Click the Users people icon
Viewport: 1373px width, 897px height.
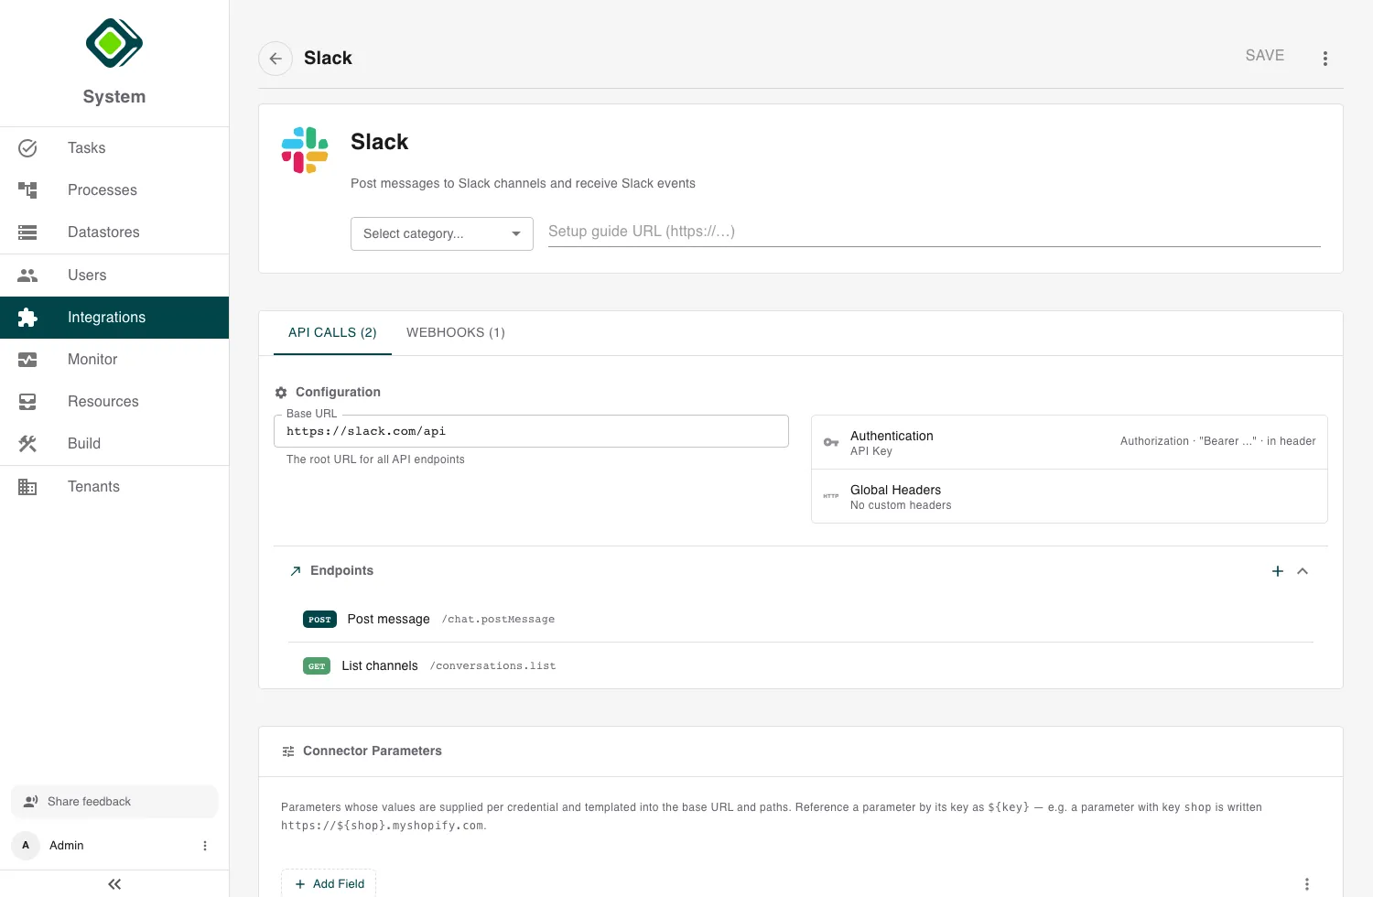(27, 276)
